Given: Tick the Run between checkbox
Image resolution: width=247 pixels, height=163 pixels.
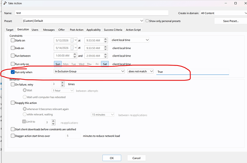Looking at the screenshot, I should pos(13,56).
